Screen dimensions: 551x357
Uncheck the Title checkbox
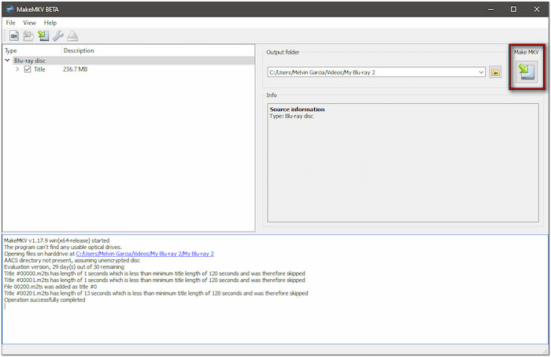[x=28, y=69]
